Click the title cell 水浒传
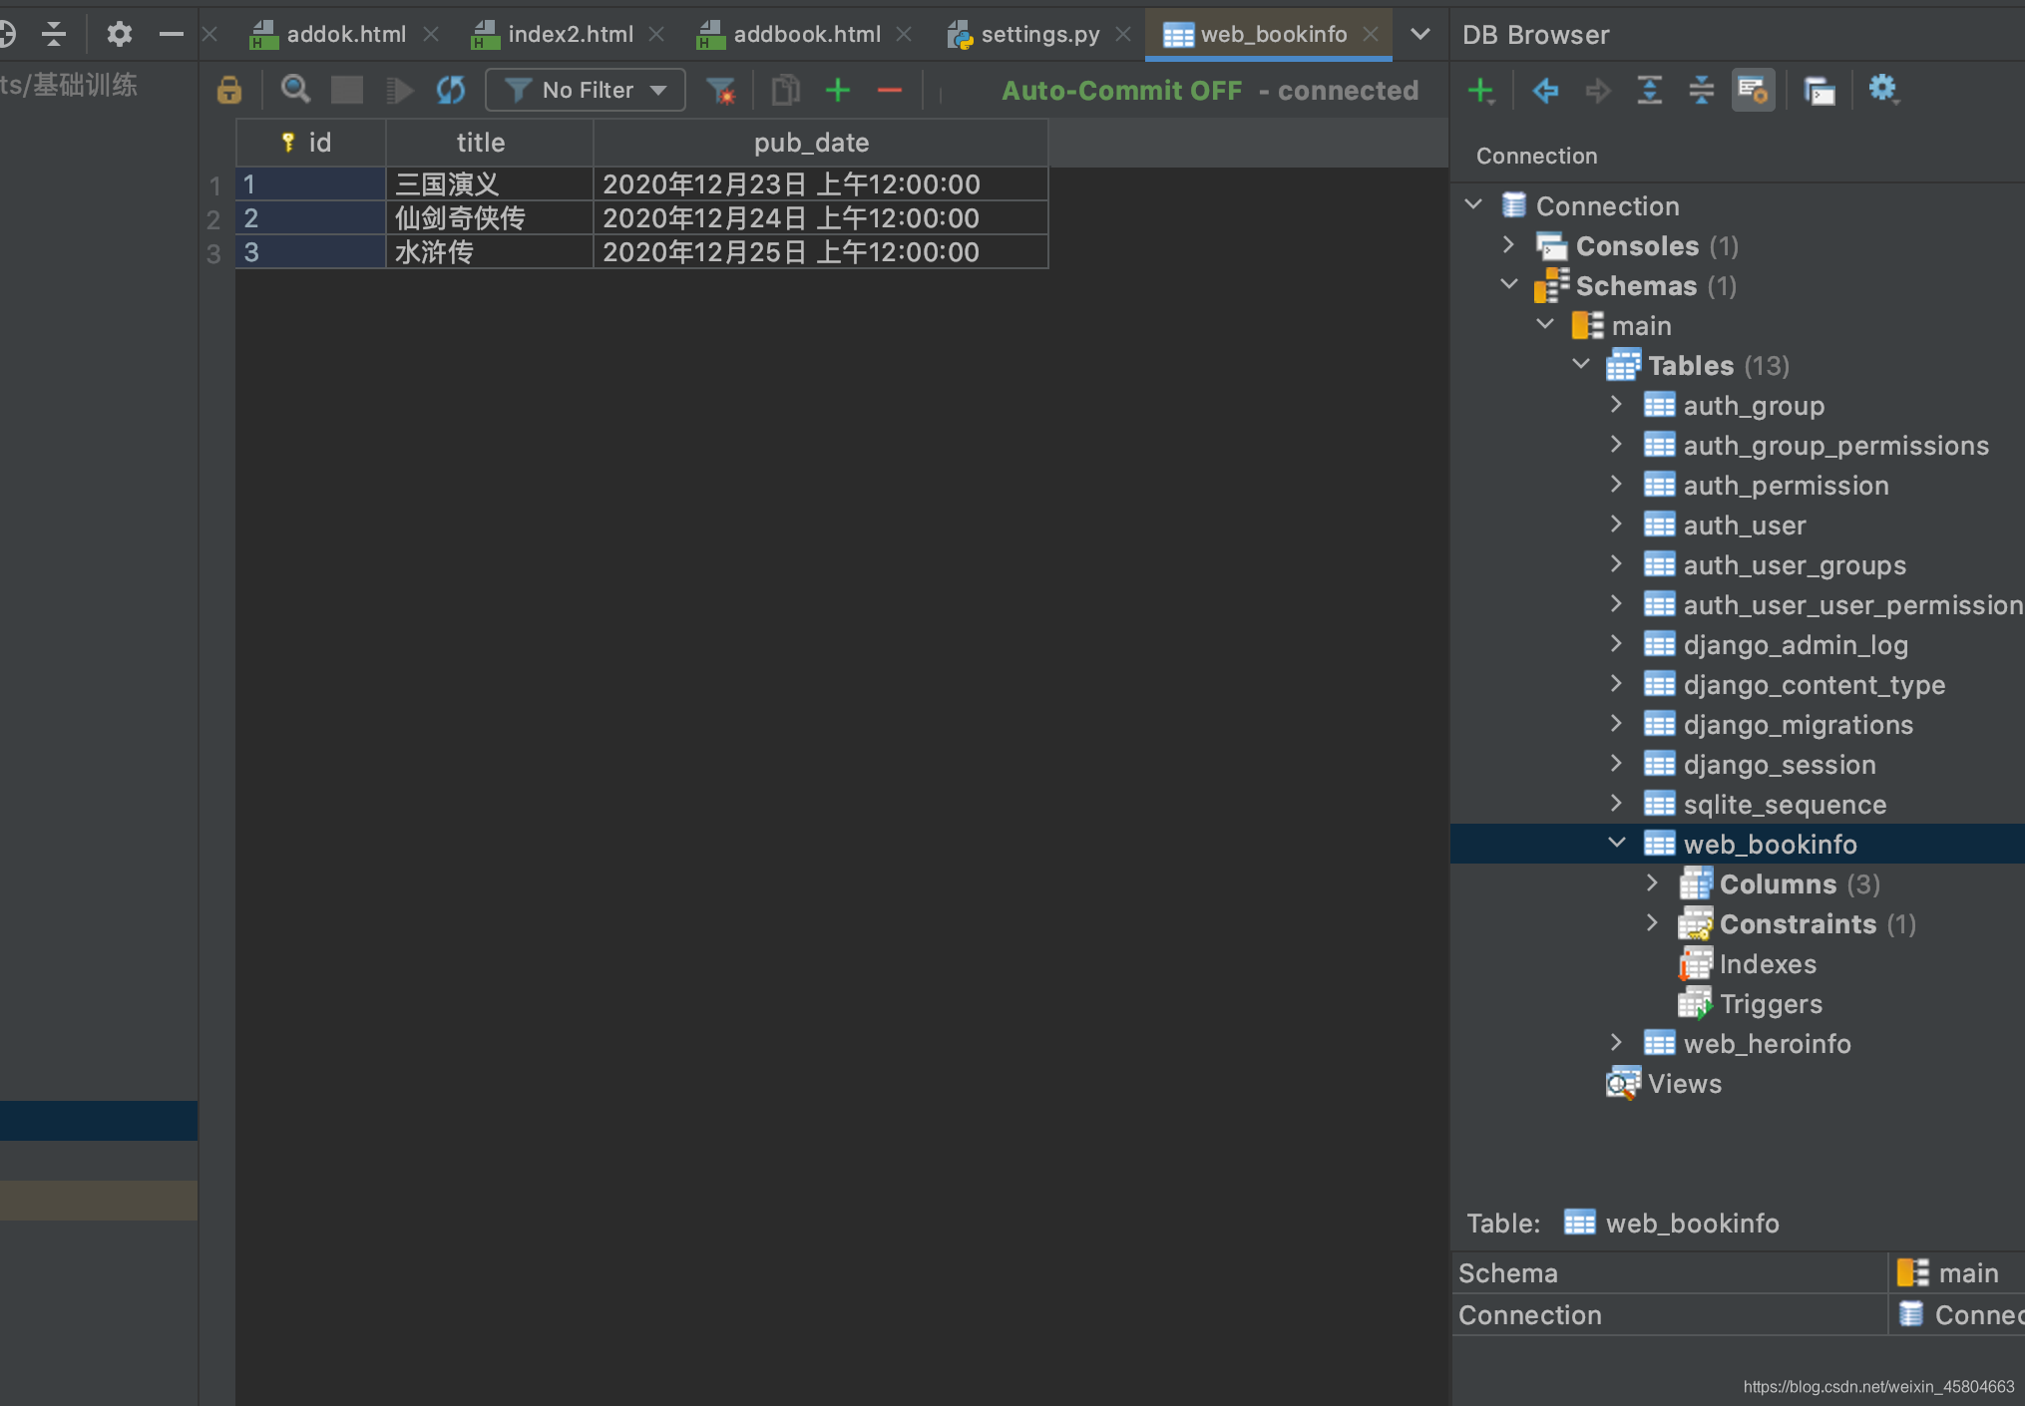Image resolution: width=2025 pixels, height=1406 pixels. coord(434,252)
